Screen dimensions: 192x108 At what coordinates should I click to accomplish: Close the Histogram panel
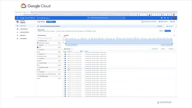(174, 35)
